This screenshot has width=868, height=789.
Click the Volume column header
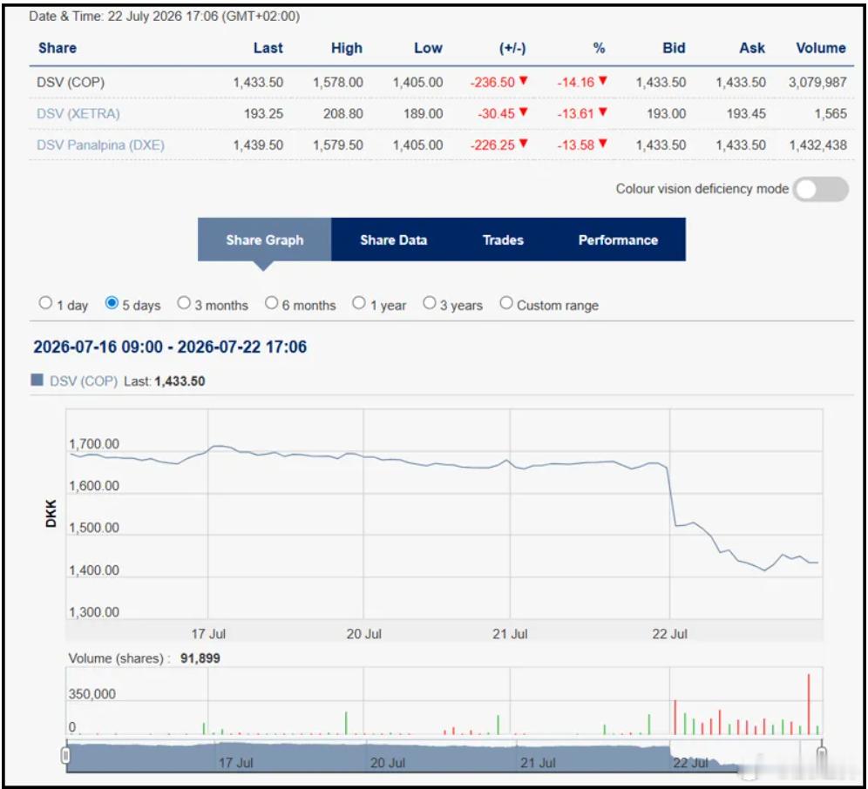pos(820,48)
